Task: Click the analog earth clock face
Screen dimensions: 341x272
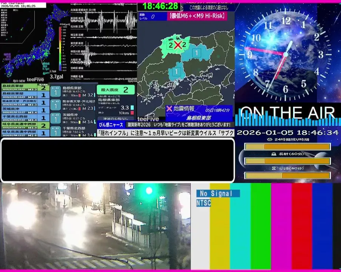Action: click(285, 54)
